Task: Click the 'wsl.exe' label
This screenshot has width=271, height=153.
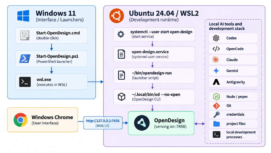Action: point(44,80)
